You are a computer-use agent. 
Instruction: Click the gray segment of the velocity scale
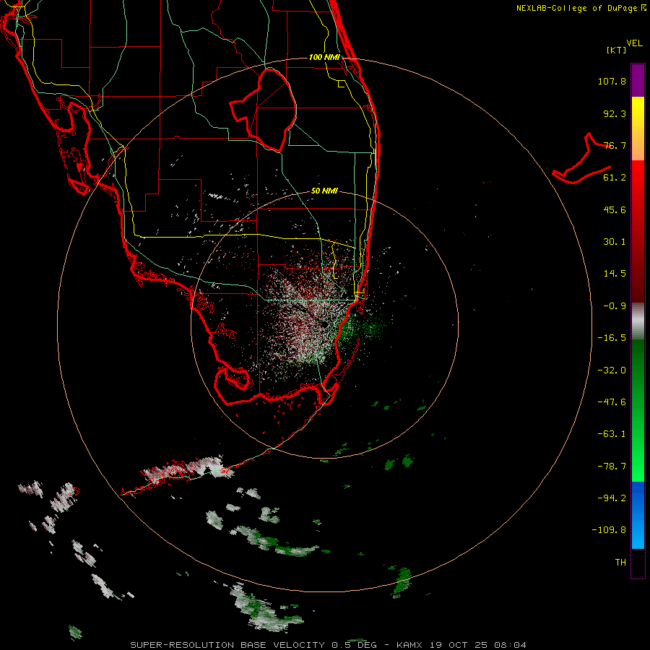click(x=638, y=321)
